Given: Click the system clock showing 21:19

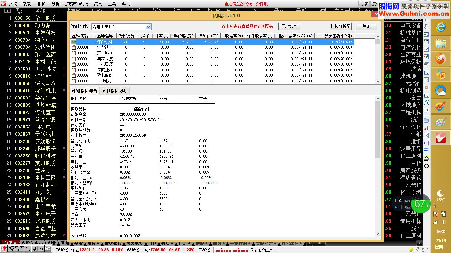Looking at the screenshot, I should pyautogui.click(x=441, y=241).
